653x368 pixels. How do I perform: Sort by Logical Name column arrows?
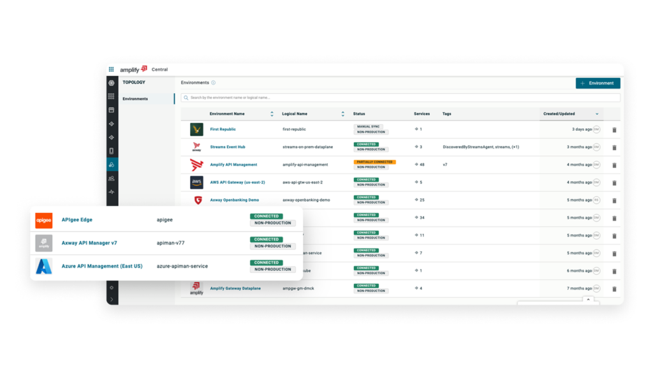coord(342,114)
